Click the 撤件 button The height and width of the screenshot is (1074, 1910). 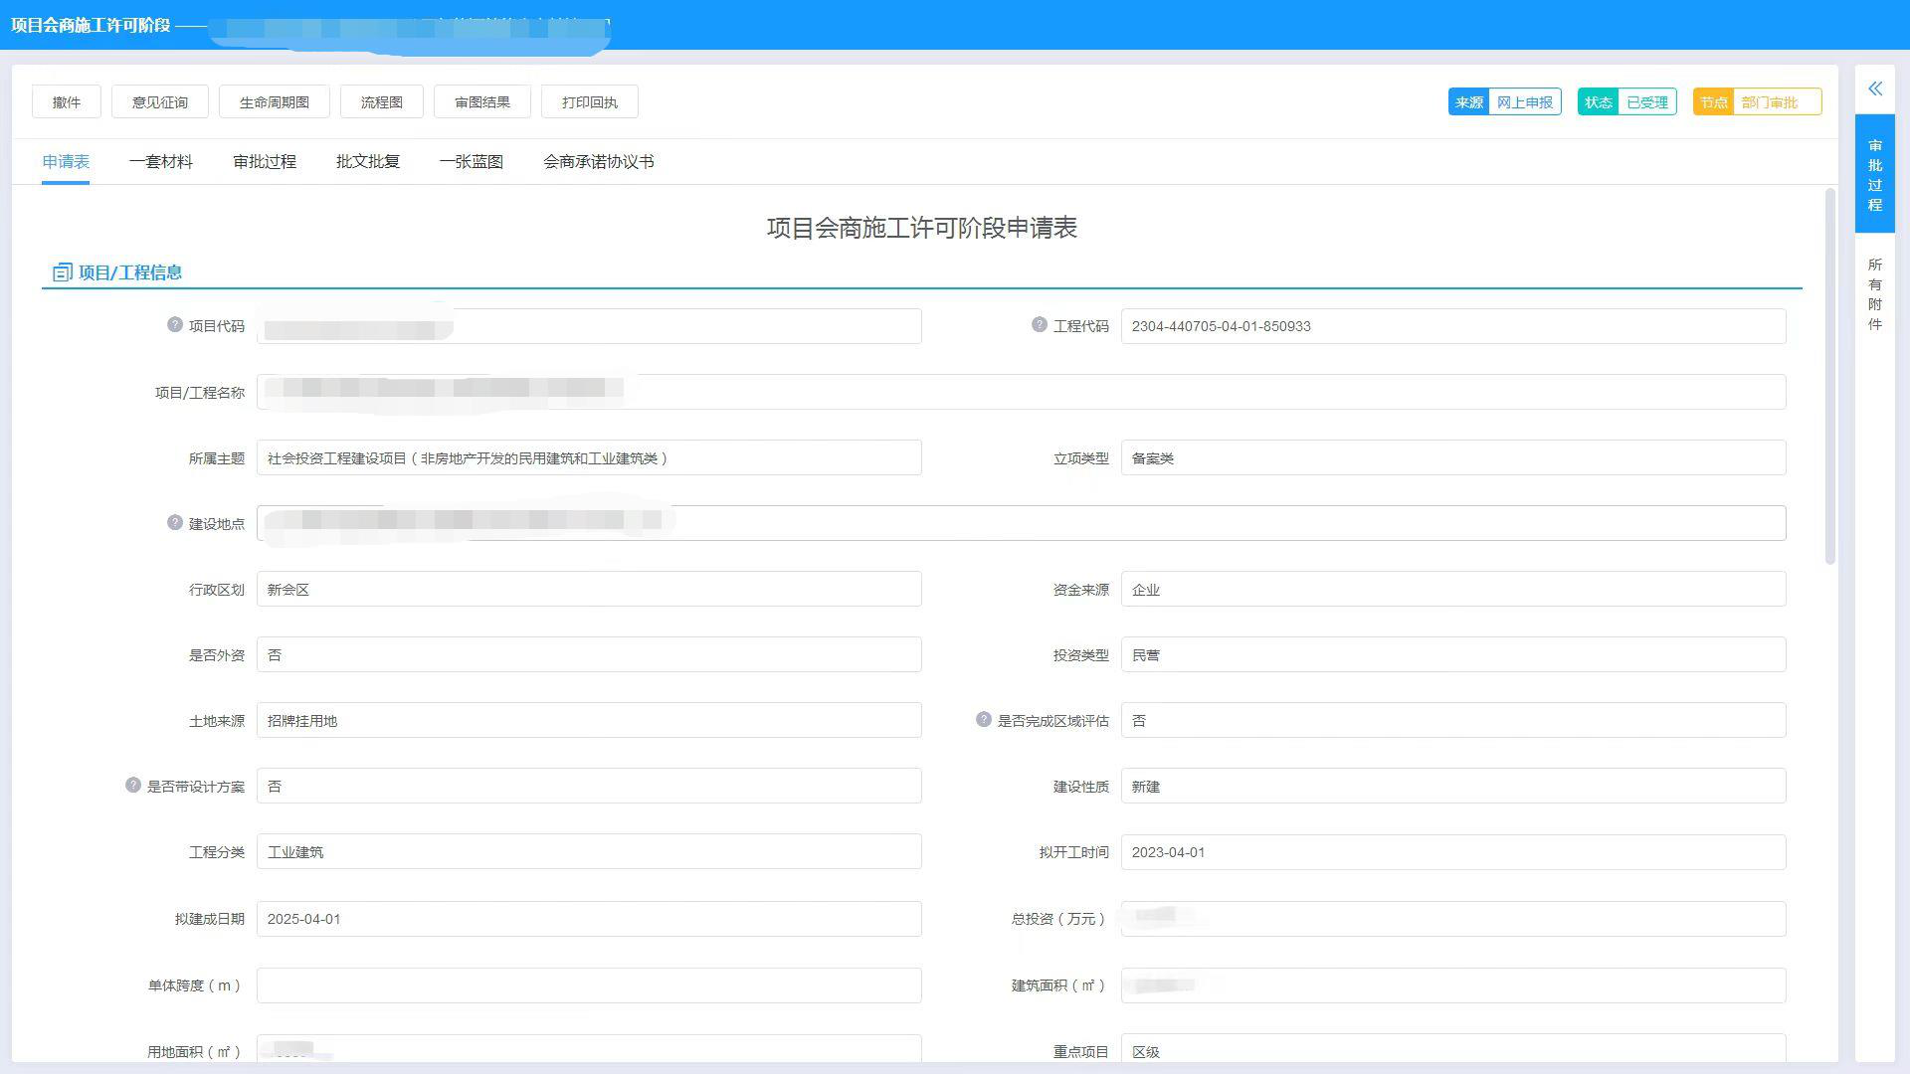pos(66,100)
